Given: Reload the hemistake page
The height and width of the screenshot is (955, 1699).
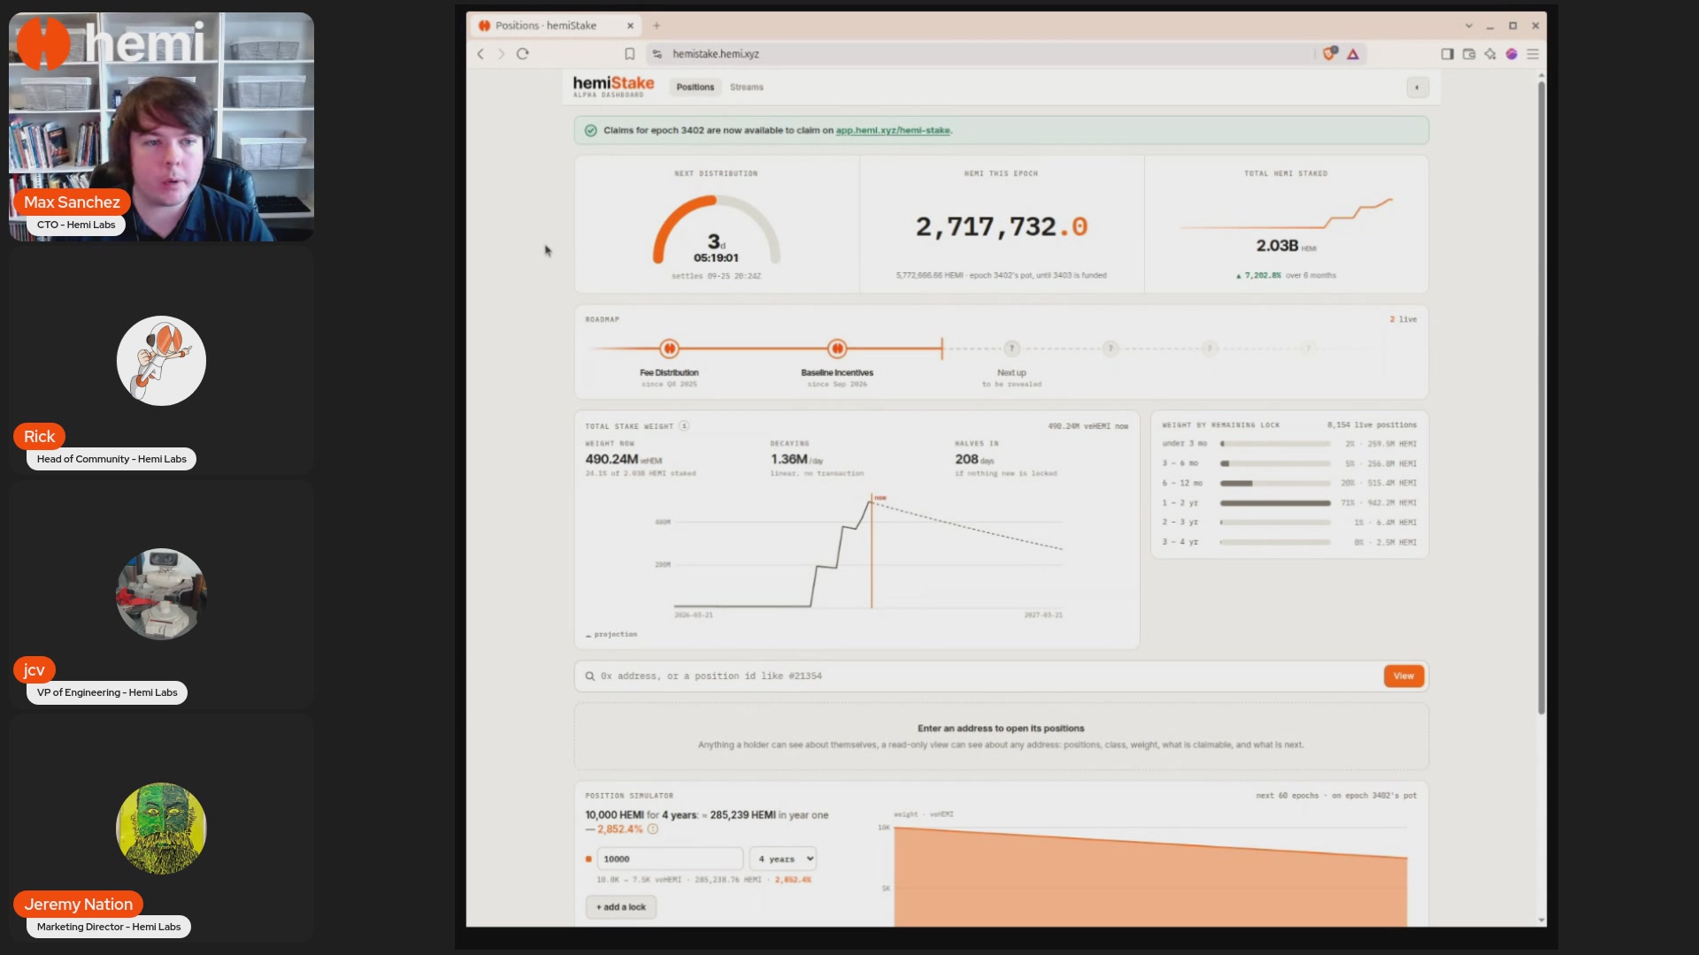Looking at the screenshot, I should (523, 54).
